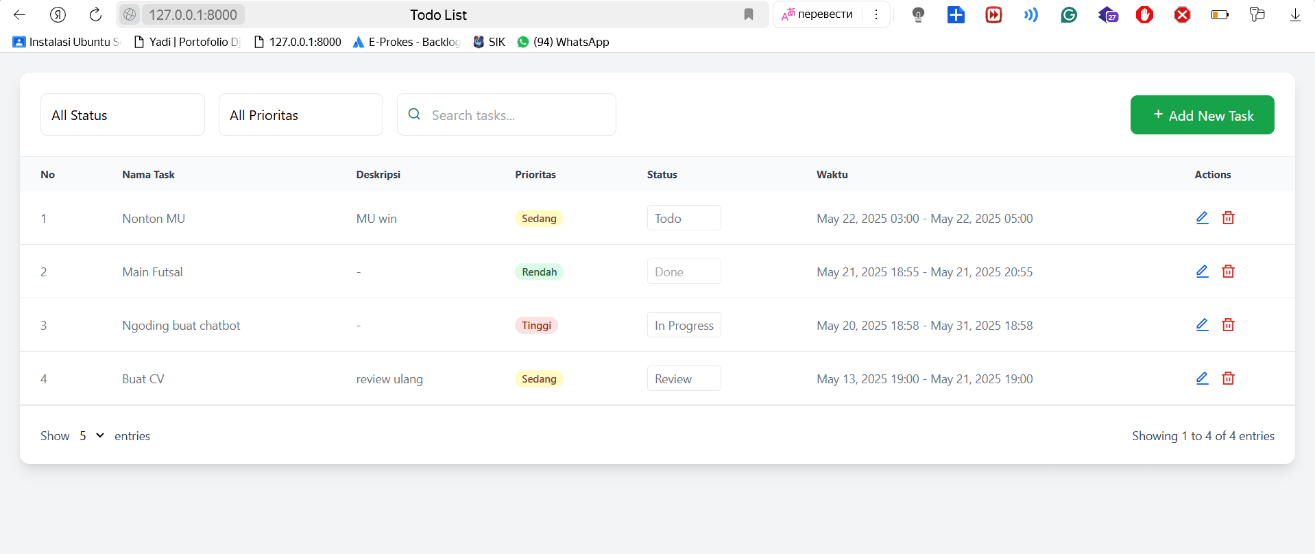Open the WhatsApp bookmark

pyautogui.click(x=563, y=42)
